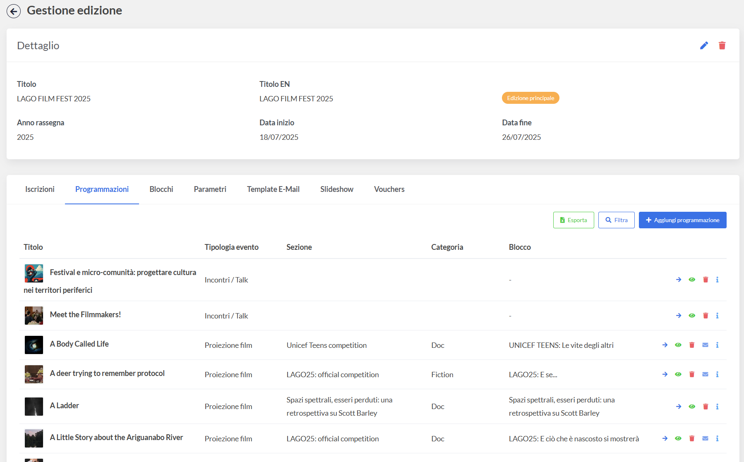Click Aggiungi programmazione button

click(x=682, y=220)
